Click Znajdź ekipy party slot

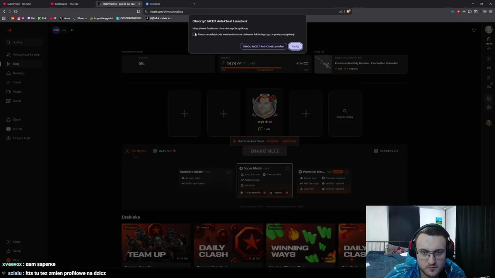click(x=345, y=114)
